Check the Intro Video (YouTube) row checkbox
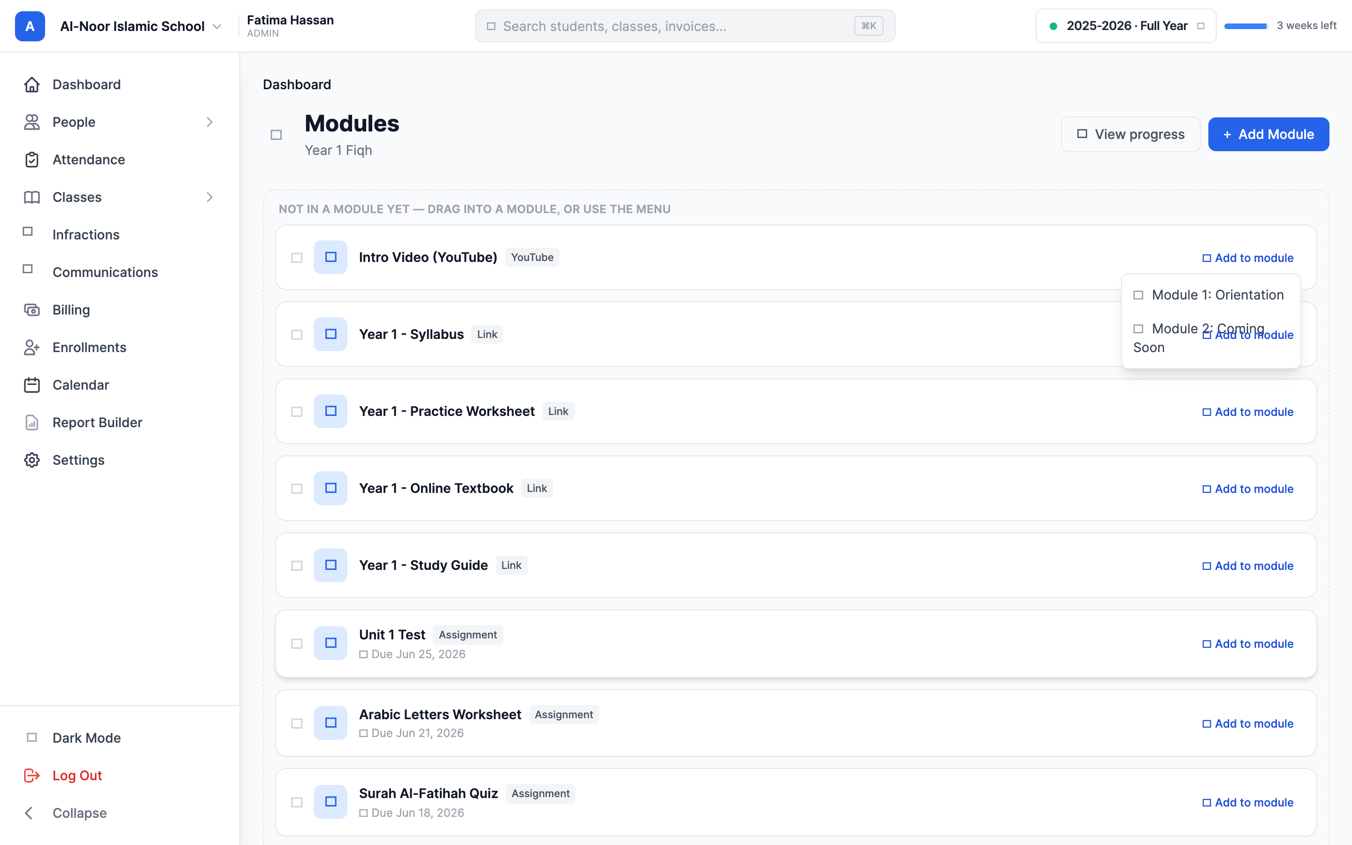Screen dimensions: 1352x845 click(x=297, y=258)
